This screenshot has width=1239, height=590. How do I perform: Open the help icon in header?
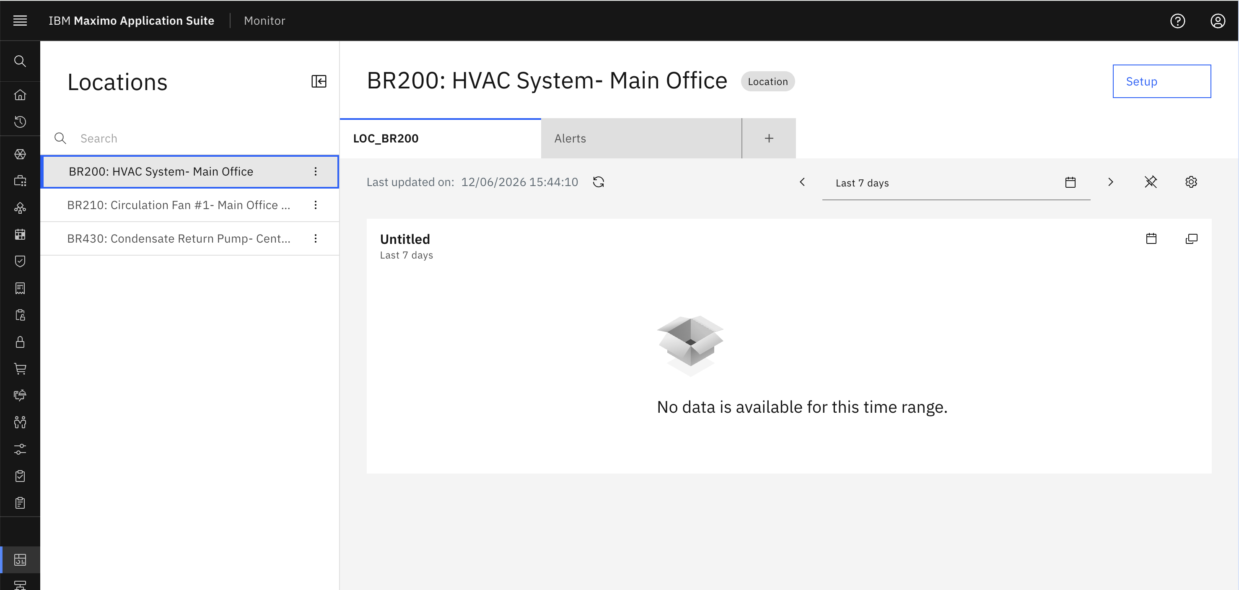click(x=1177, y=21)
